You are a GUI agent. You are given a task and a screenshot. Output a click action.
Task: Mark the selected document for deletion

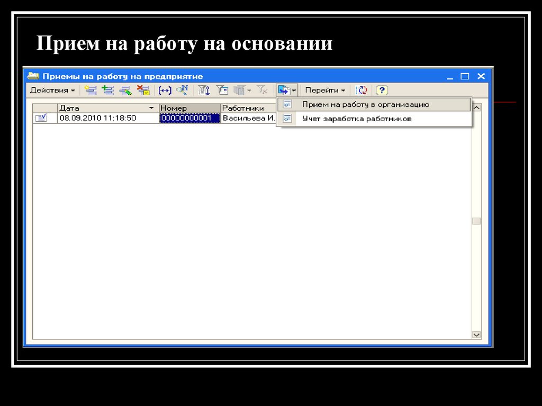(x=143, y=90)
